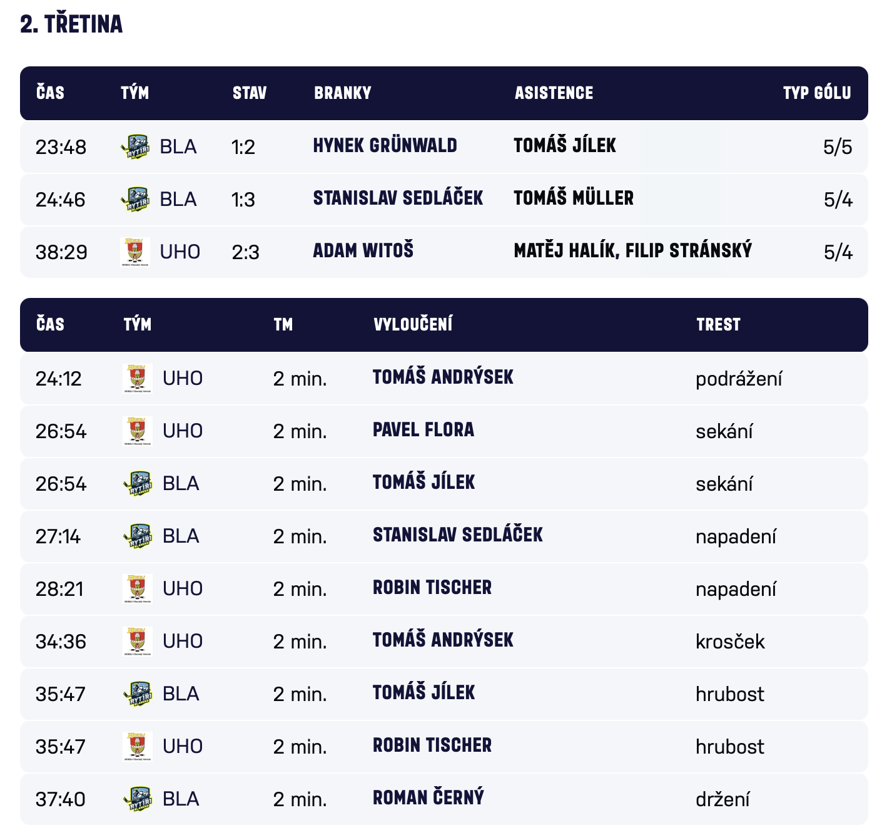Click UHO logo in 28:21 penalty row
Screen dimensions: 887x835
138,588
